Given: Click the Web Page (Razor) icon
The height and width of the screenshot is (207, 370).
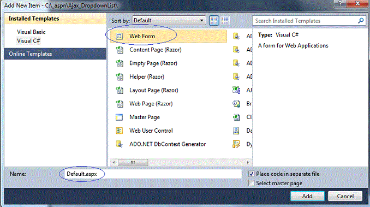Looking at the screenshot, I should point(120,104).
